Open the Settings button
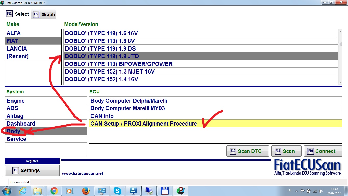Viewport: 348px width, 196px height. click(x=32, y=170)
